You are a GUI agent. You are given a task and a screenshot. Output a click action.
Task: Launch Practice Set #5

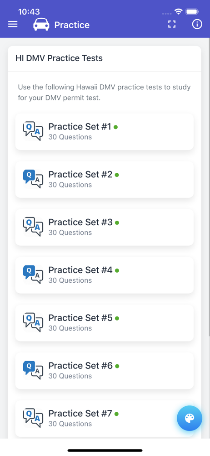[x=105, y=323]
